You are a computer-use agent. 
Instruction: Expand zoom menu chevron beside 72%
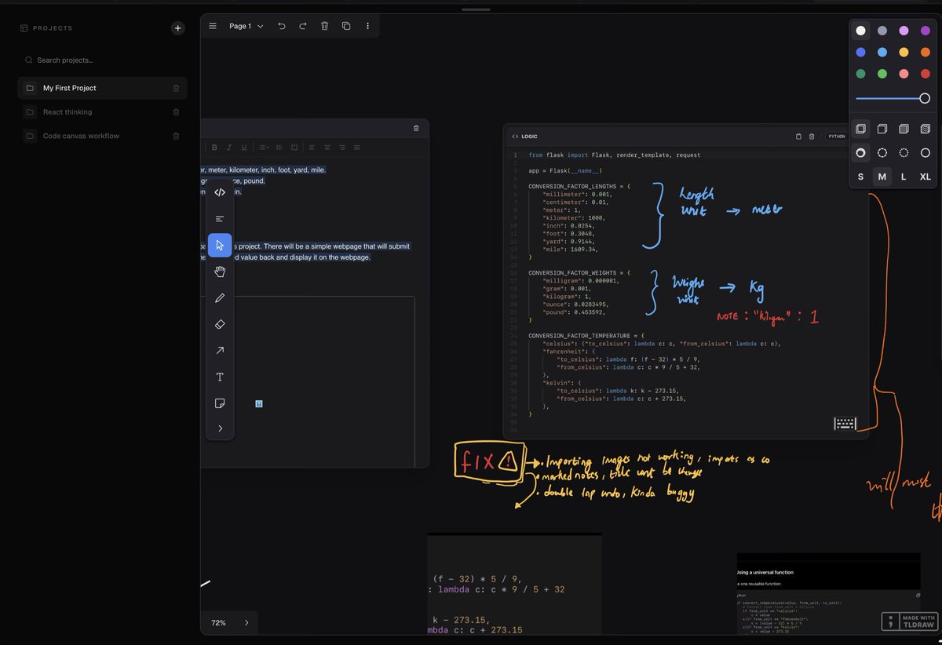coord(246,622)
